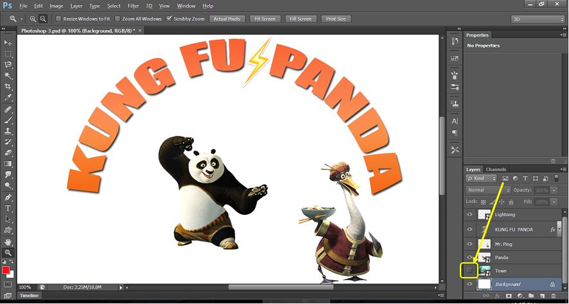The width and height of the screenshot is (569, 304).
Task: Select the History Brush tool
Action: point(8,142)
